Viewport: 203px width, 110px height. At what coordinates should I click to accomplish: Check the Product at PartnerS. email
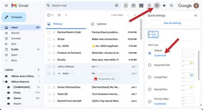click(x=49, y=53)
